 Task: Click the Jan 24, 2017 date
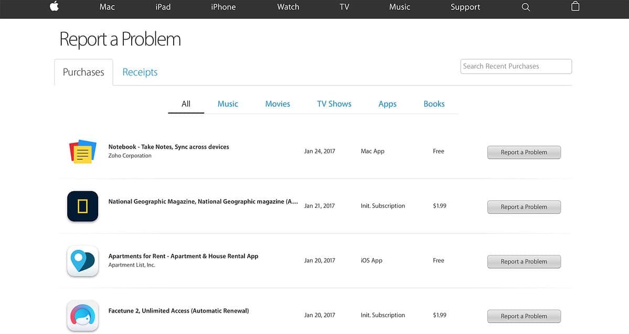click(319, 151)
